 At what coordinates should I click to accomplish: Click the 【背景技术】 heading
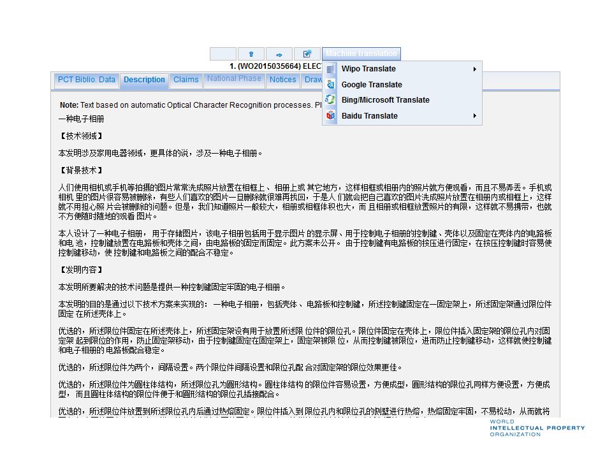click(81, 170)
